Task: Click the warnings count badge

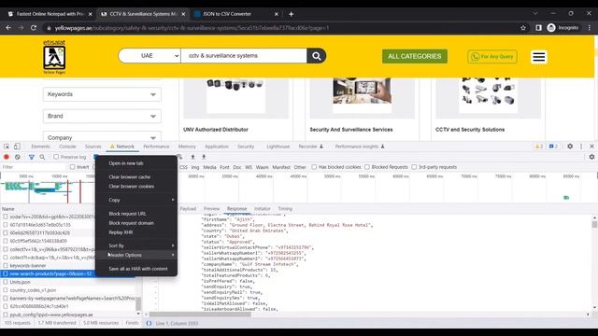Action: pos(538,147)
